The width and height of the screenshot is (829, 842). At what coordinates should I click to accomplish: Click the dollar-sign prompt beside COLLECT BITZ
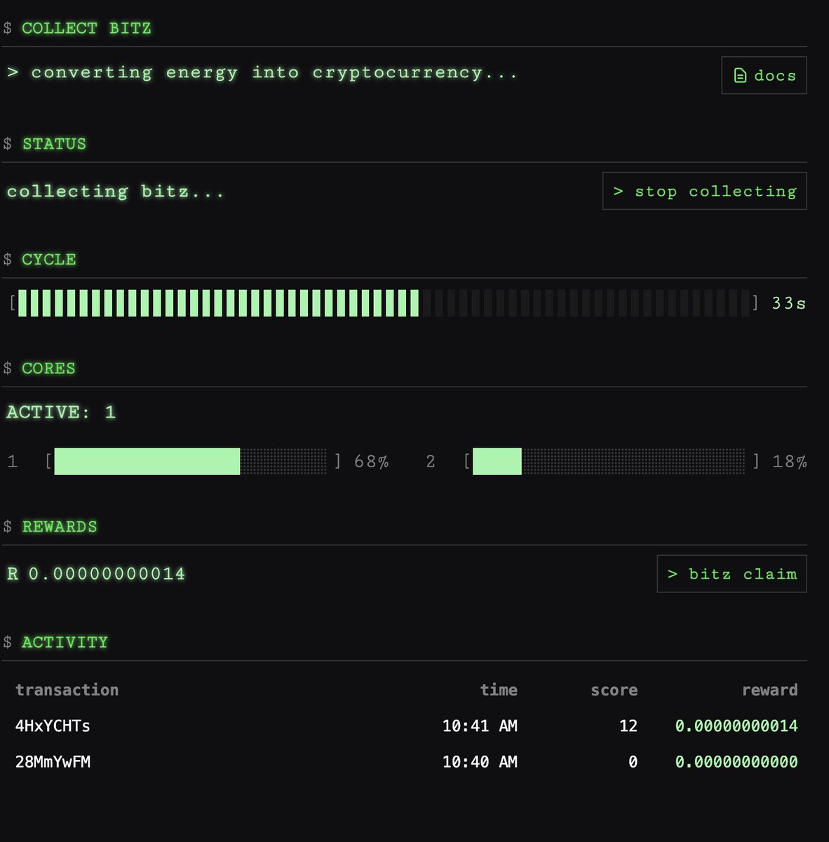[7, 28]
